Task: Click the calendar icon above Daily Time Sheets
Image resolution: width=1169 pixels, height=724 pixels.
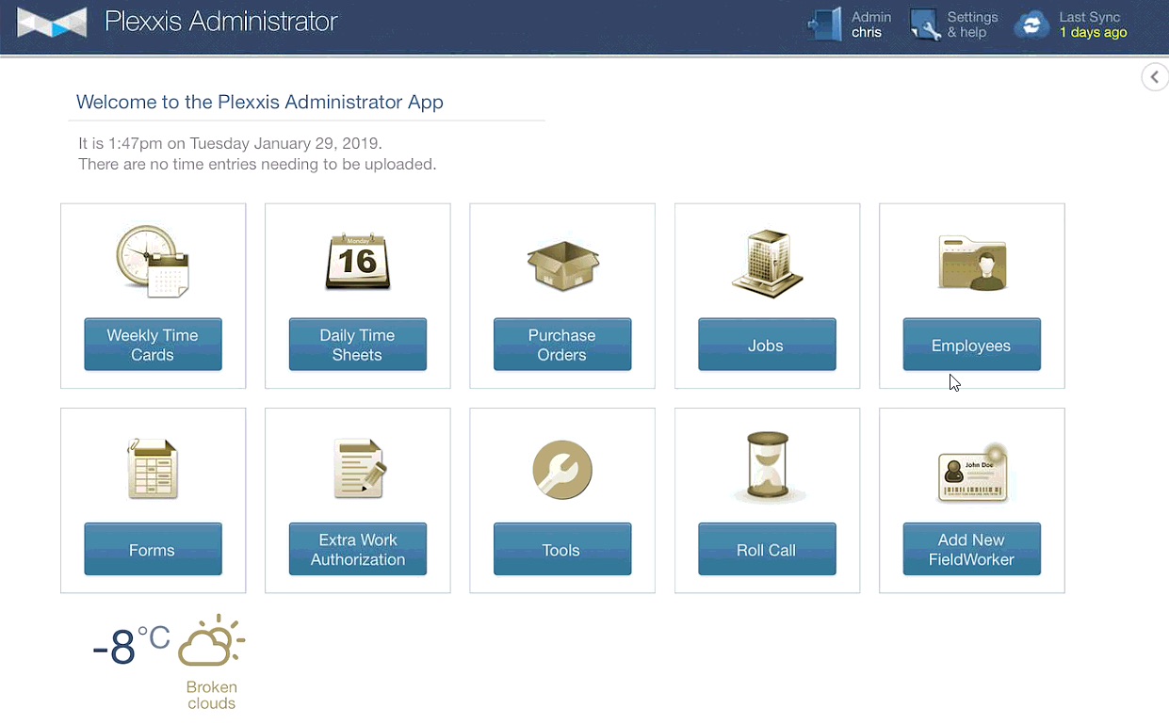Action: coord(358,261)
